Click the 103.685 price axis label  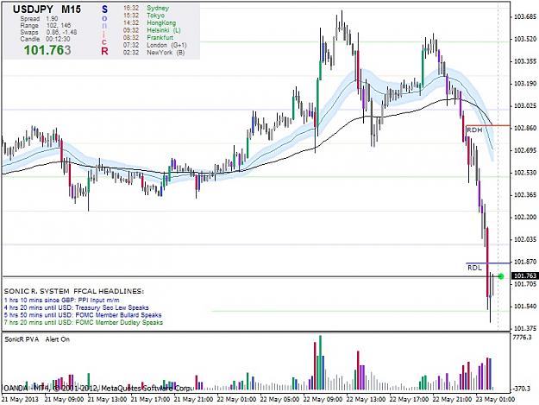(x=525, y=17)
